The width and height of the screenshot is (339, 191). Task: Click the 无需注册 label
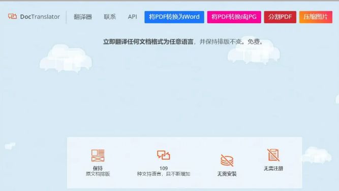pyautogui.click(x=273, y=168)
